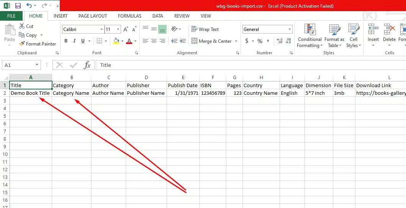Switch to the INSERT tab
The height and width of the screenshot is (208, 406).
coord(61,16)
